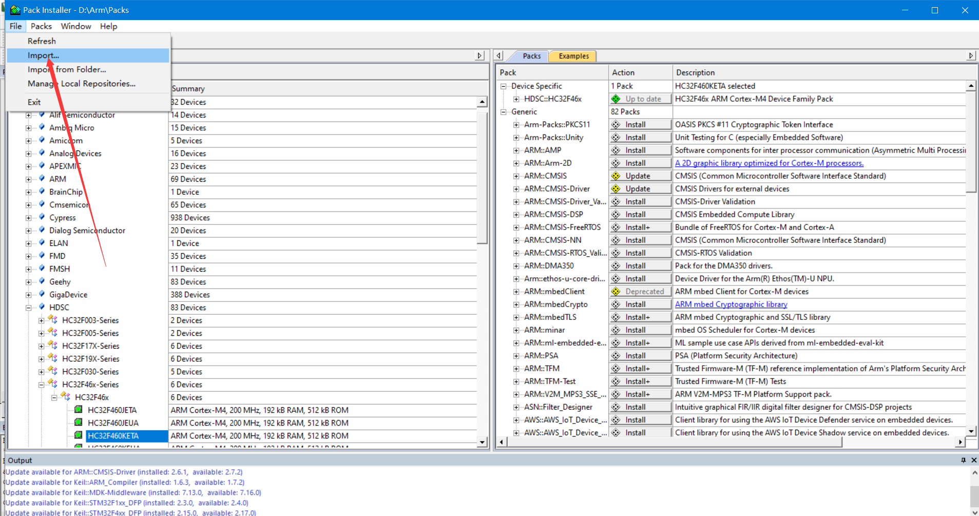
Task: Switch to the Packs tab
Action: point(531,56)
